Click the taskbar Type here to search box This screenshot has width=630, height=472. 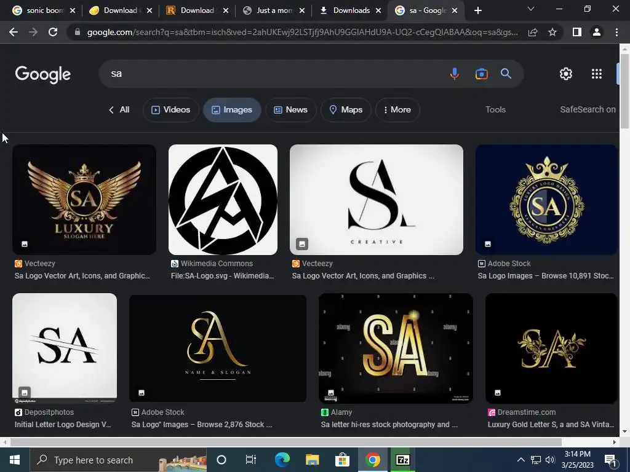tap(119, 460)
